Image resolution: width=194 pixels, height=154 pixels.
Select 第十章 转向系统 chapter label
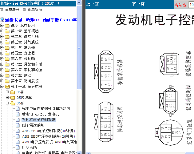click(x=25, y=81)
